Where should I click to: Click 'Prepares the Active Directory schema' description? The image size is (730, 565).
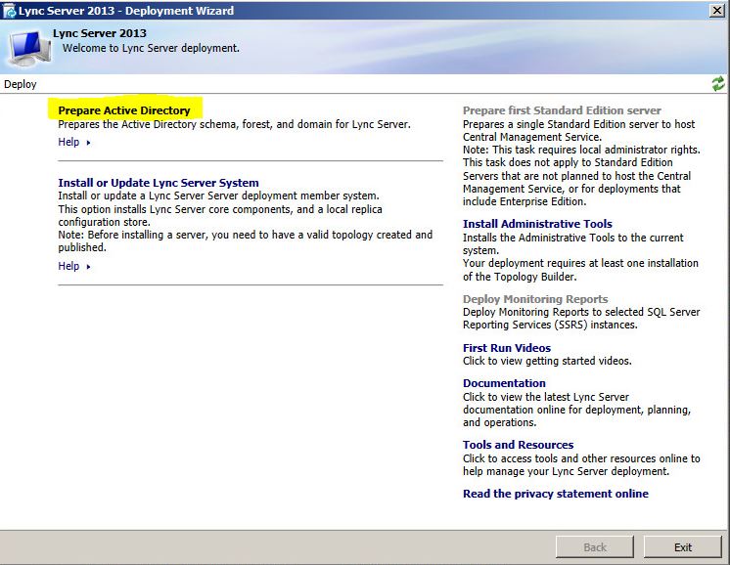coord(234,124)
